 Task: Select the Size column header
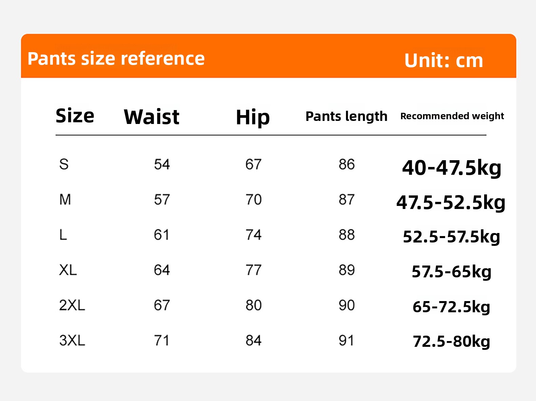click(75, 116)
